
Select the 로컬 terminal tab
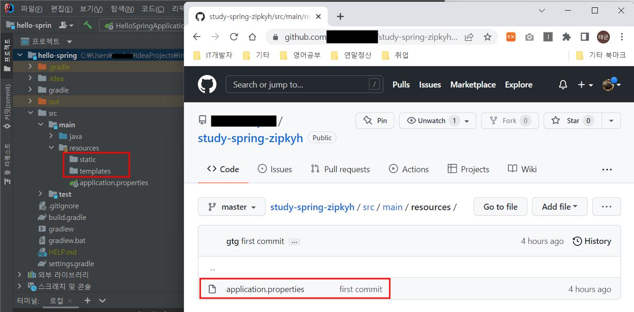[x=57, y=300]
